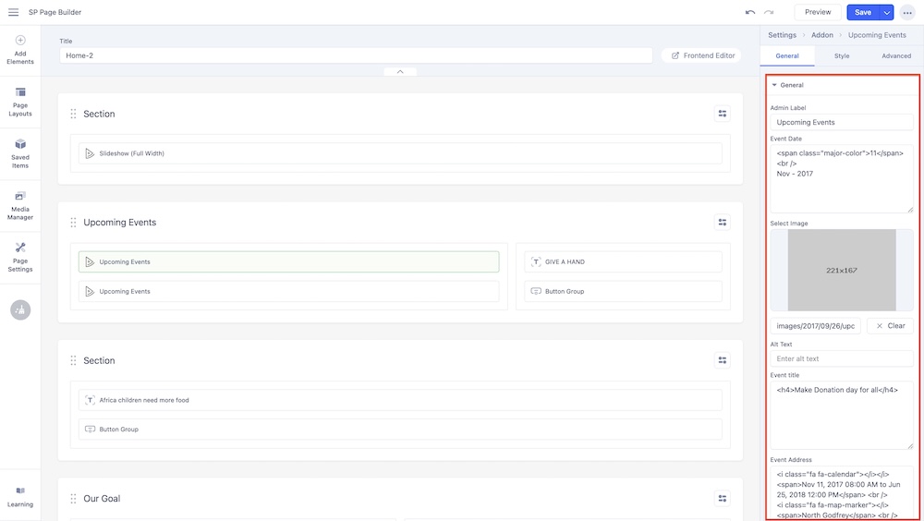This screenshot has height=521, width=924.
Task: Click the Preview button
Action: click(818, 12)
